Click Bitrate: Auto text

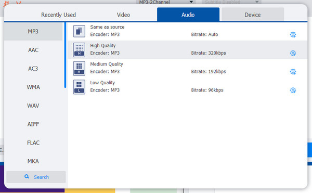(204, 34)
